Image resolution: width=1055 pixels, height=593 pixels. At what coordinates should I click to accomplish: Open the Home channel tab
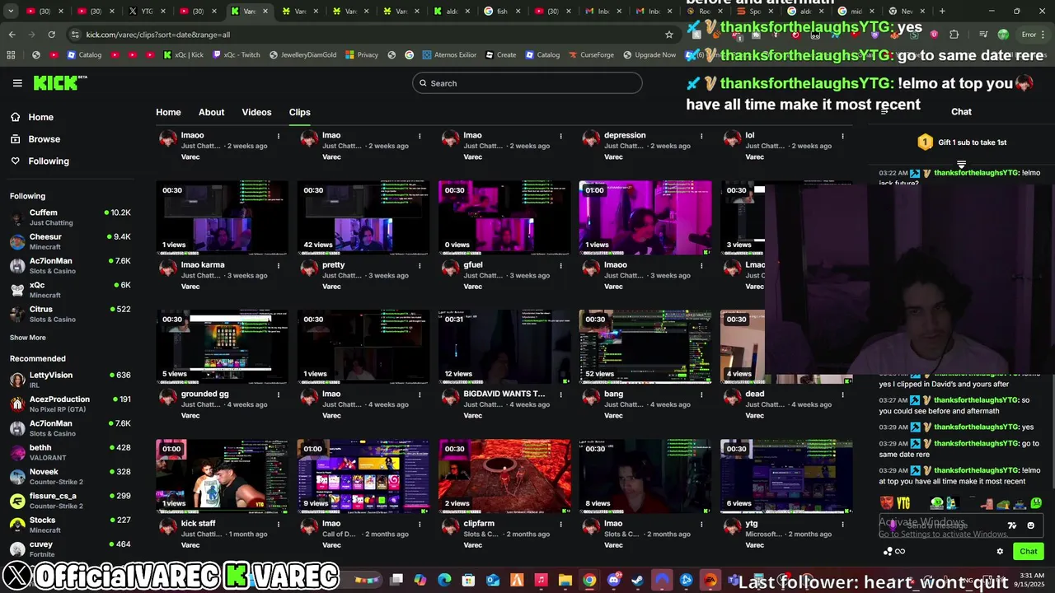(168, 112)
